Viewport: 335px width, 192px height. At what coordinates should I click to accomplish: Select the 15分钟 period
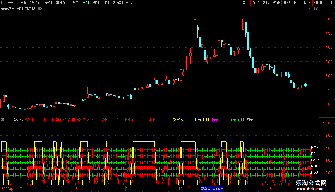[x=47, y=3]
